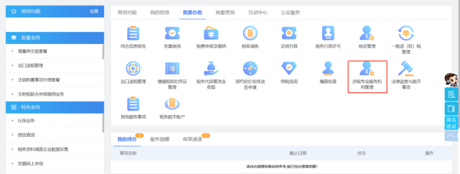The height and width of the screenshot is (174, 460).
Task: Open 增值税抵扣凭证管理 icon
Action: (172, 69)
